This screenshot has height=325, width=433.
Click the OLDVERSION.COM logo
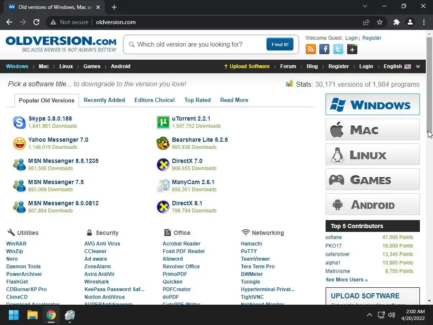[61, 44]
